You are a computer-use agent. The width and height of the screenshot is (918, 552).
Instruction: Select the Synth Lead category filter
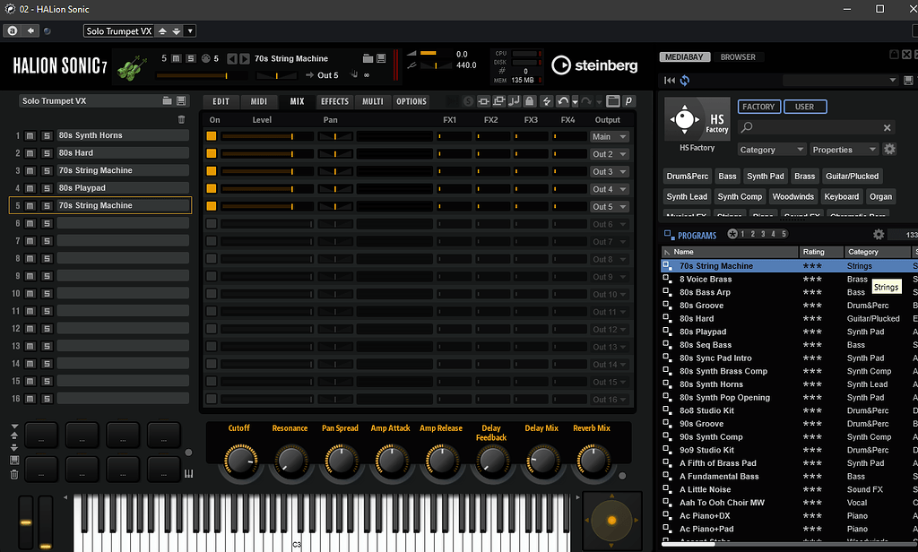687,195
